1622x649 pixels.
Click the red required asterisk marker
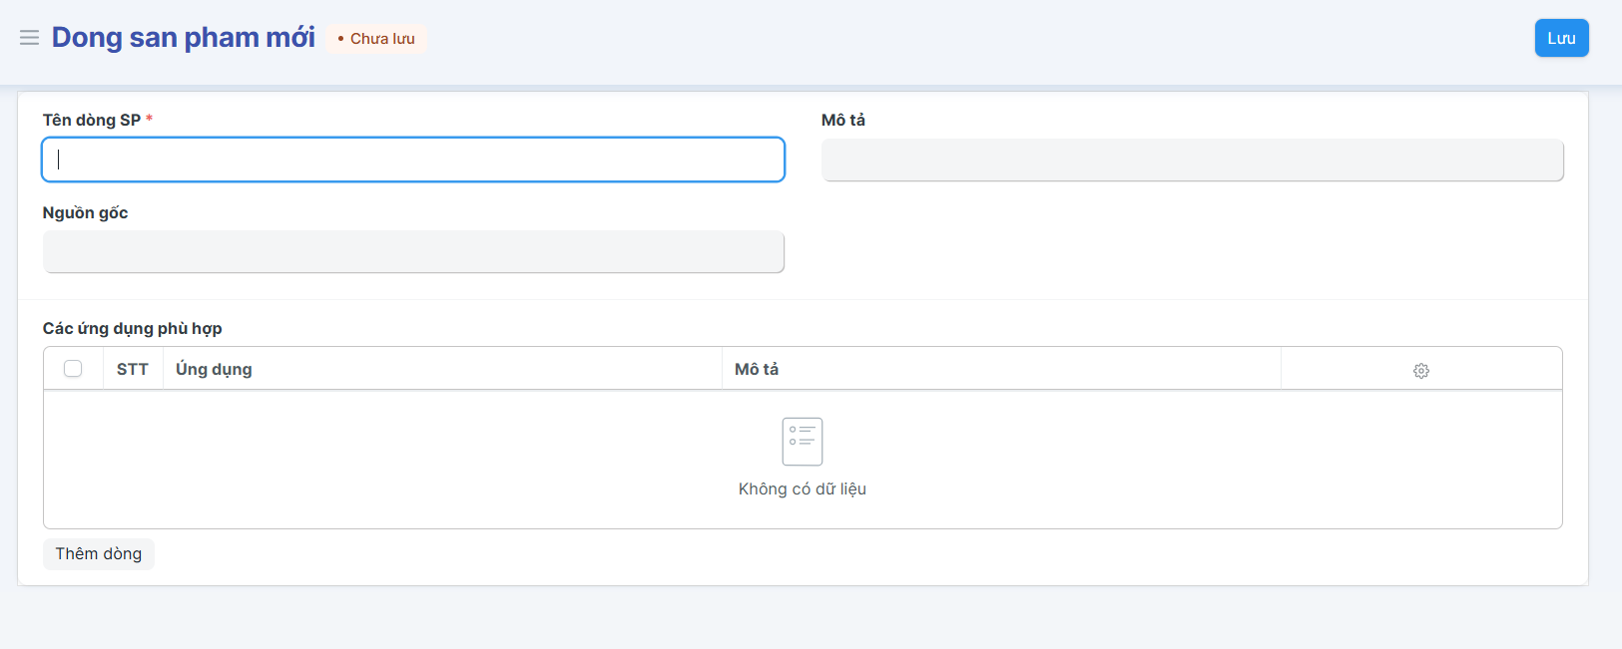(149, 119)
